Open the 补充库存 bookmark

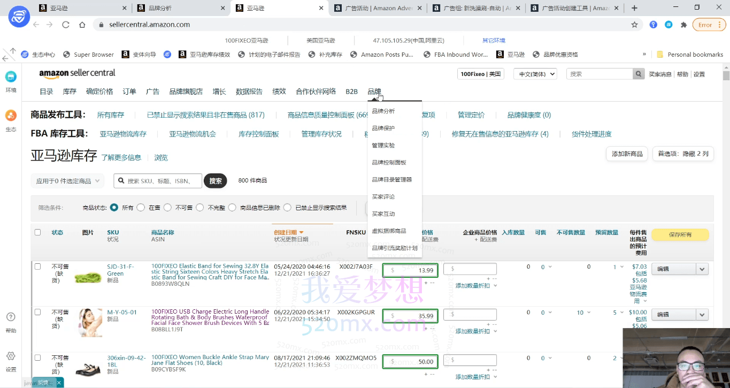[x=325, y=55]
